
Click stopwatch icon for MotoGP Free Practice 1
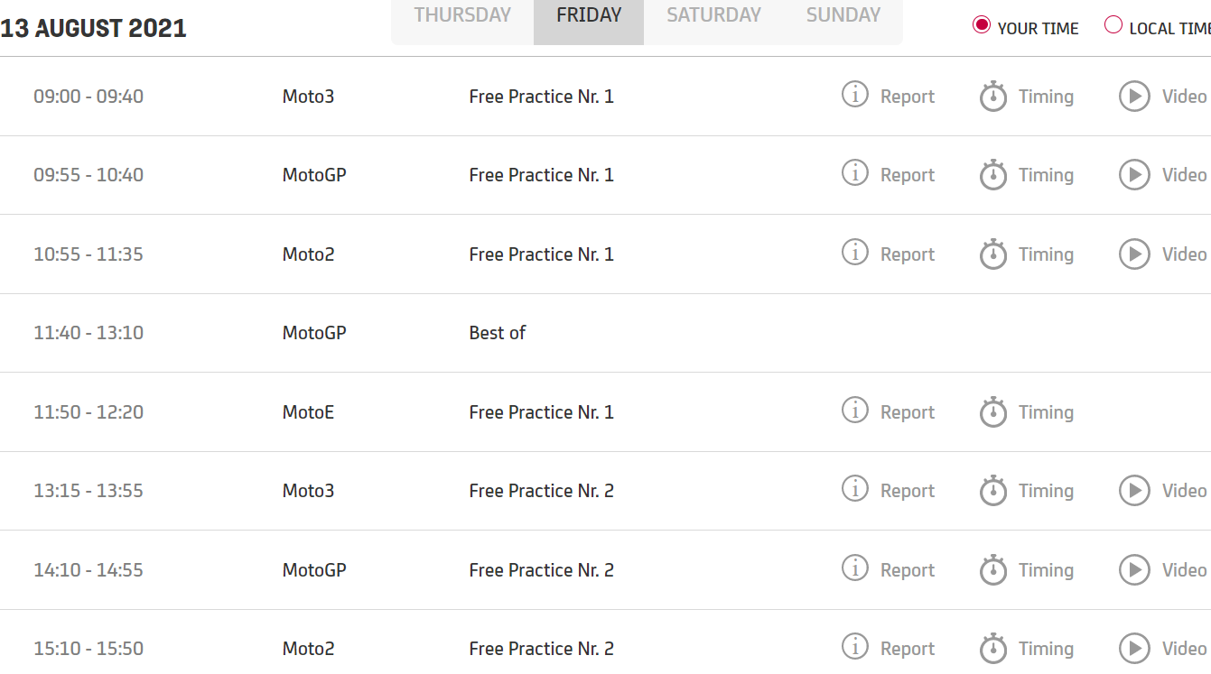993,175
